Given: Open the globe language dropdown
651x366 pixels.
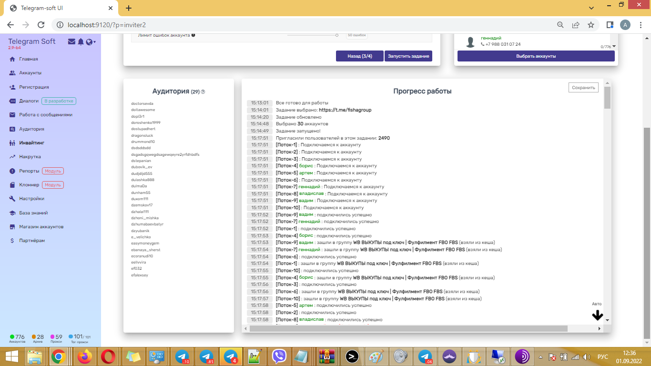Looking at the screenshot, I should (91, 42).
